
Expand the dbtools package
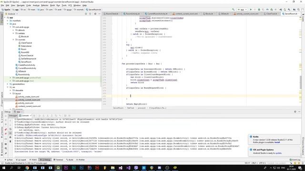click(x=13, y=30)
